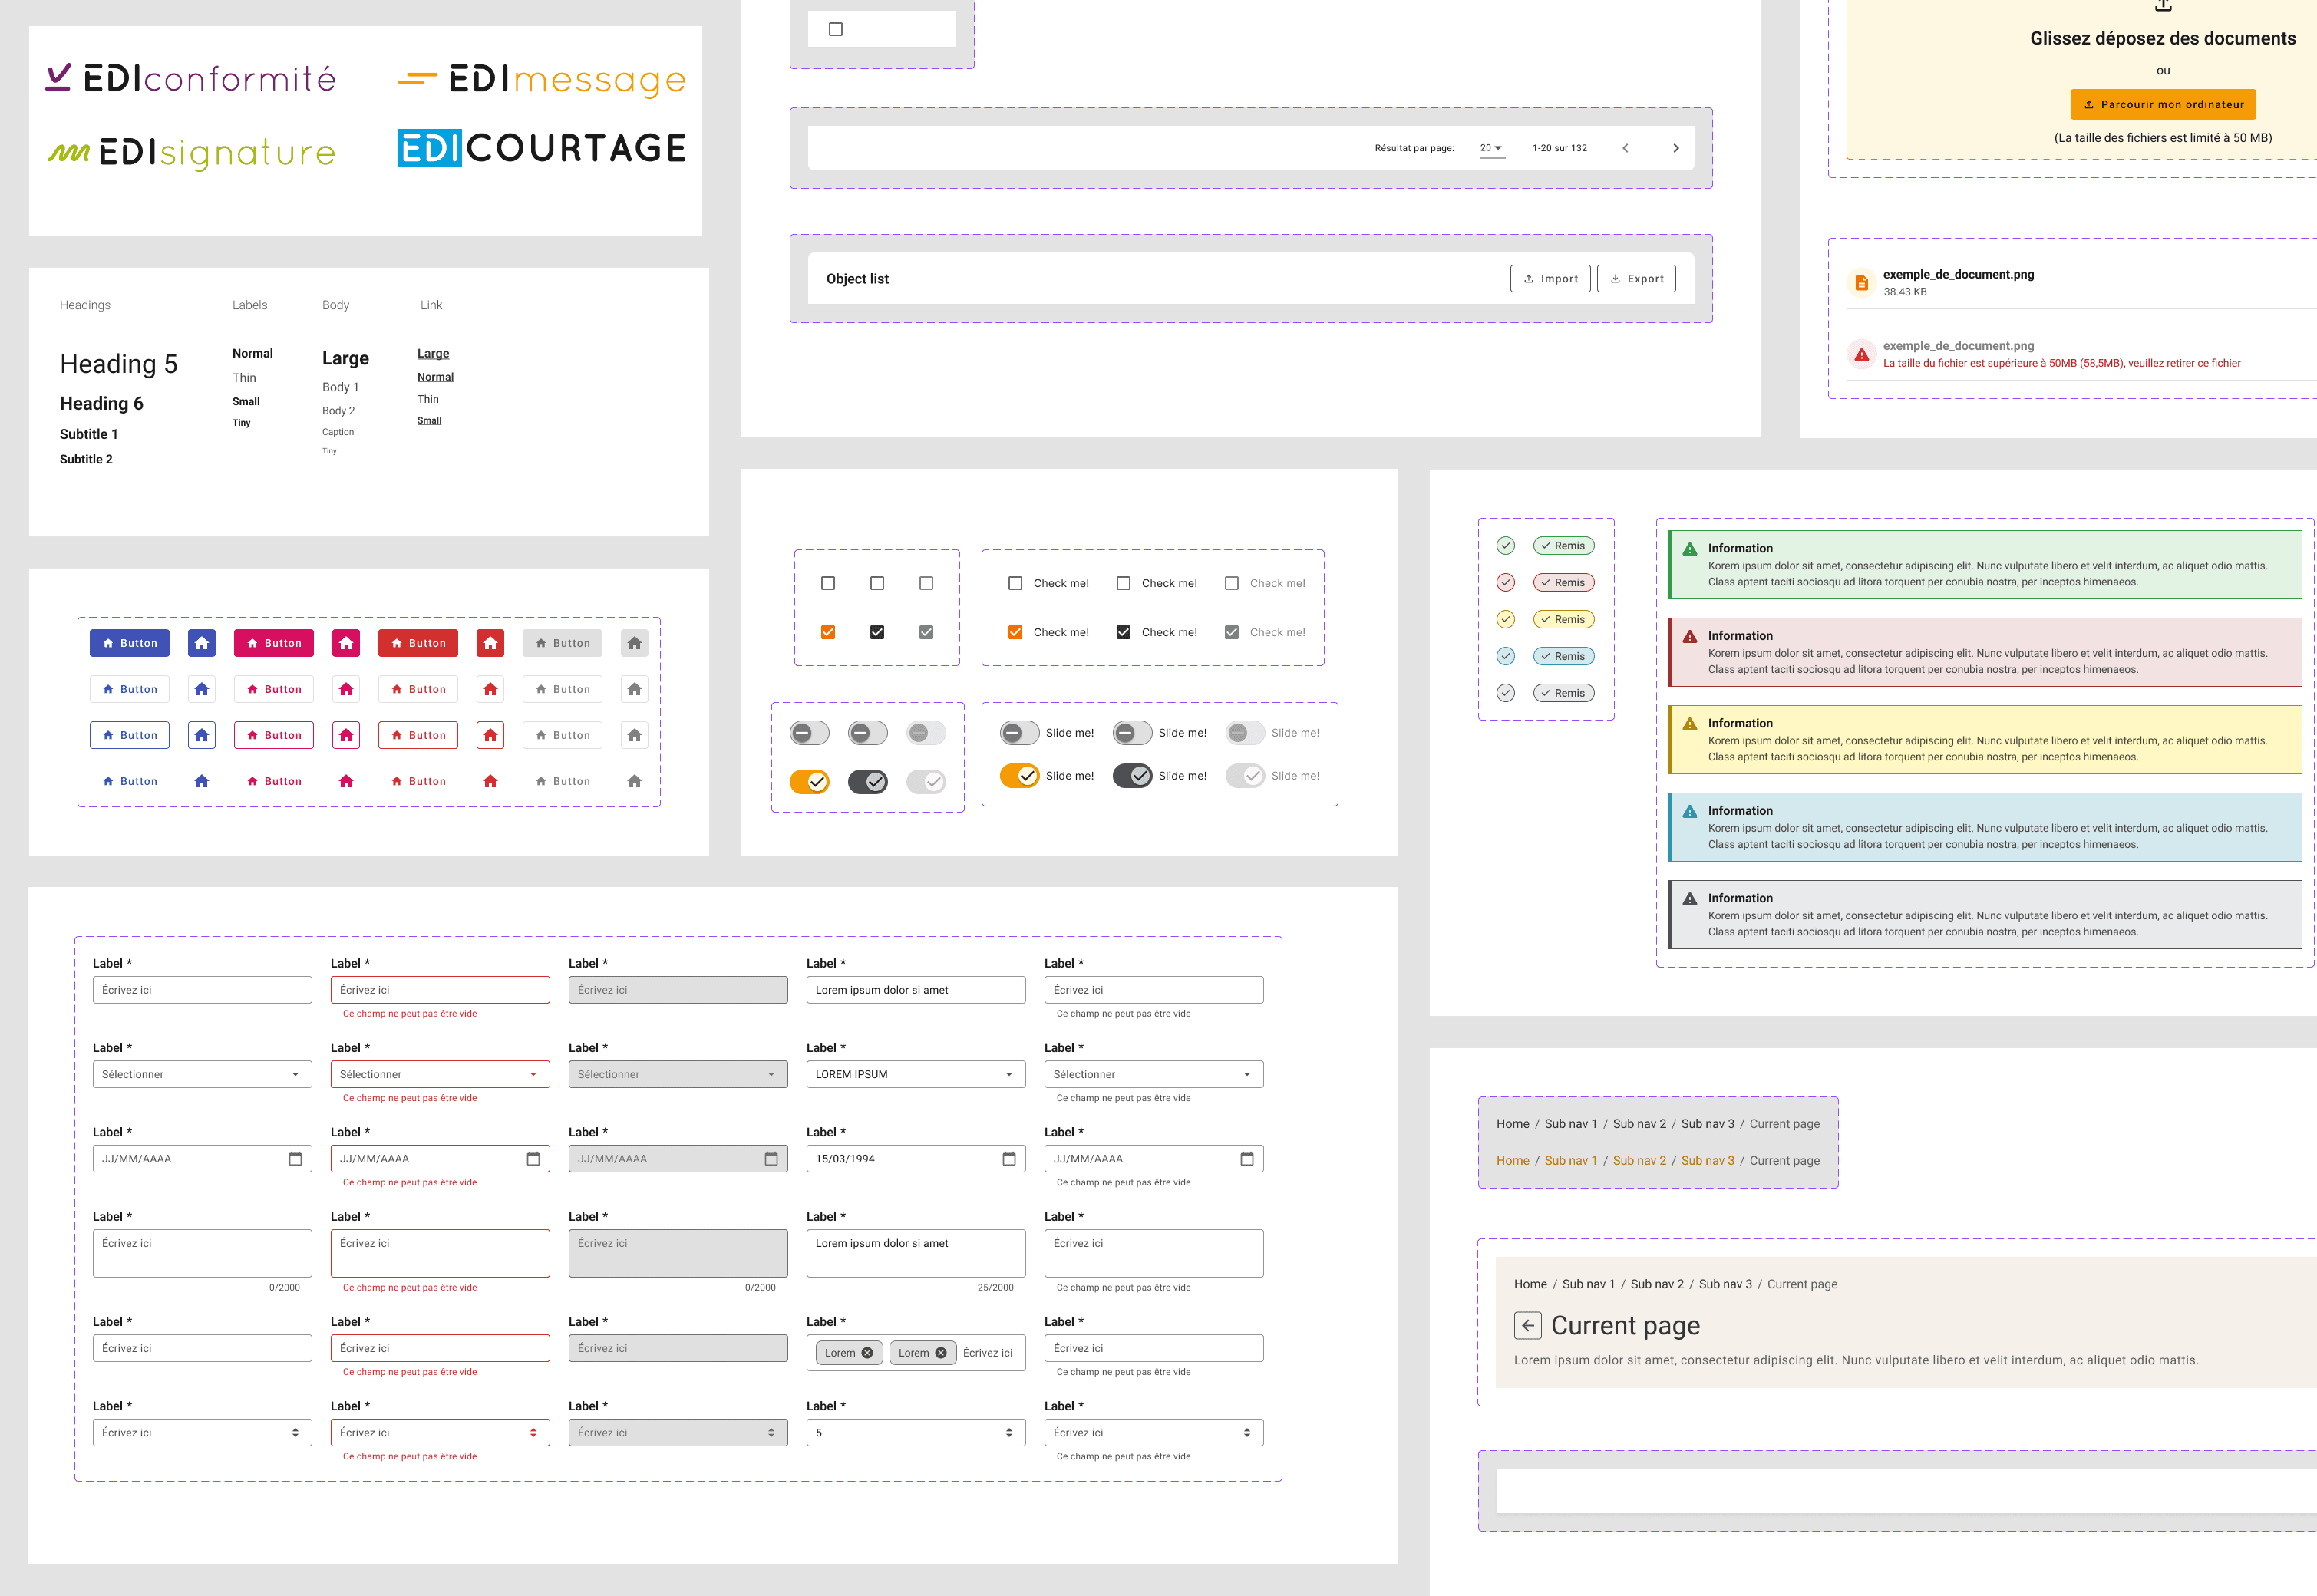Follow the orange 'Home' breadcrumb link
2317x1596 pixels.
tap(1513, 1161)
